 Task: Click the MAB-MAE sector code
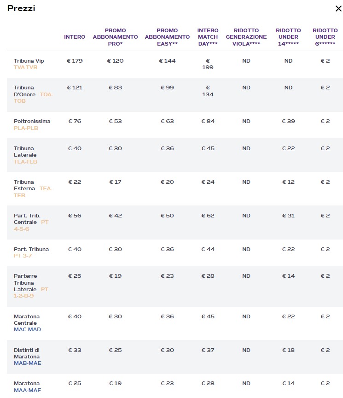click(x=27, y=363)
